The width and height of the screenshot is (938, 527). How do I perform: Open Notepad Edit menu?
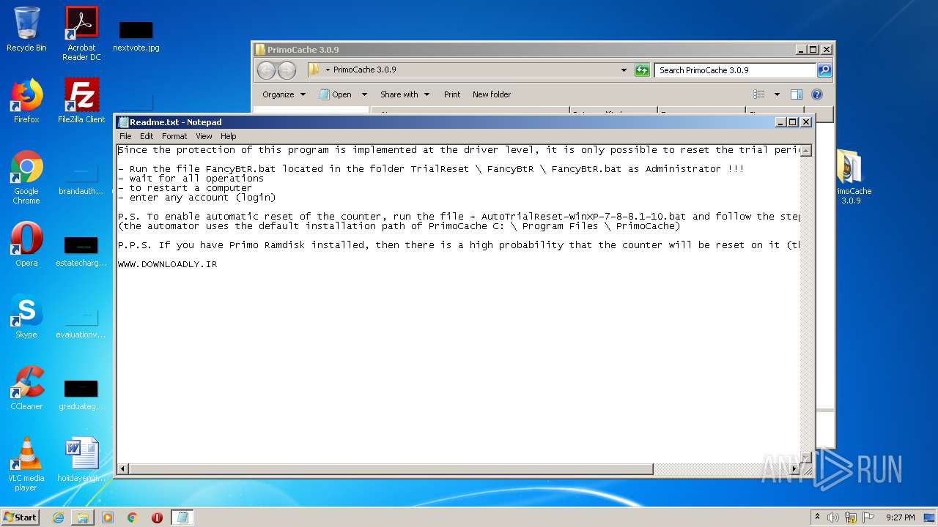tap(147, 136)
